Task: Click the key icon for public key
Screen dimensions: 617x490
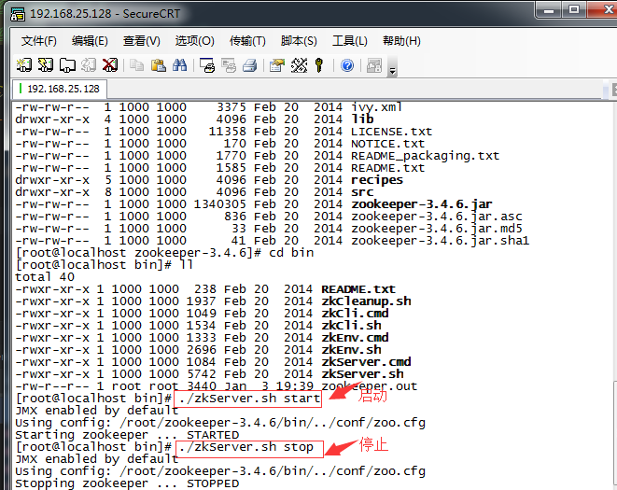Action: (x=319, y=65)
